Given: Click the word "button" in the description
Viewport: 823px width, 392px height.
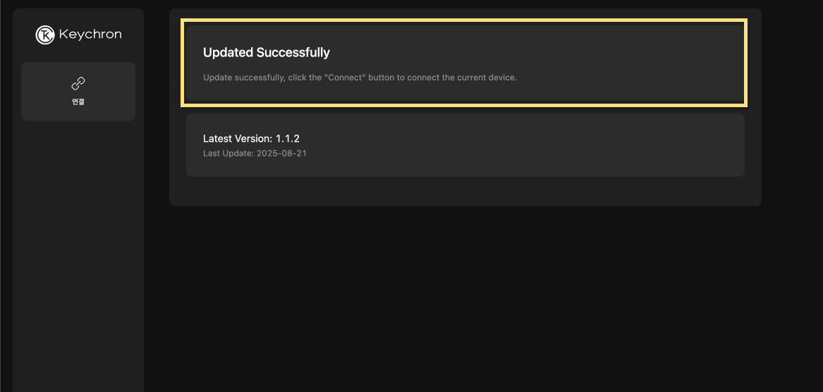Looking at the screenshot, I should click(381, 78).
